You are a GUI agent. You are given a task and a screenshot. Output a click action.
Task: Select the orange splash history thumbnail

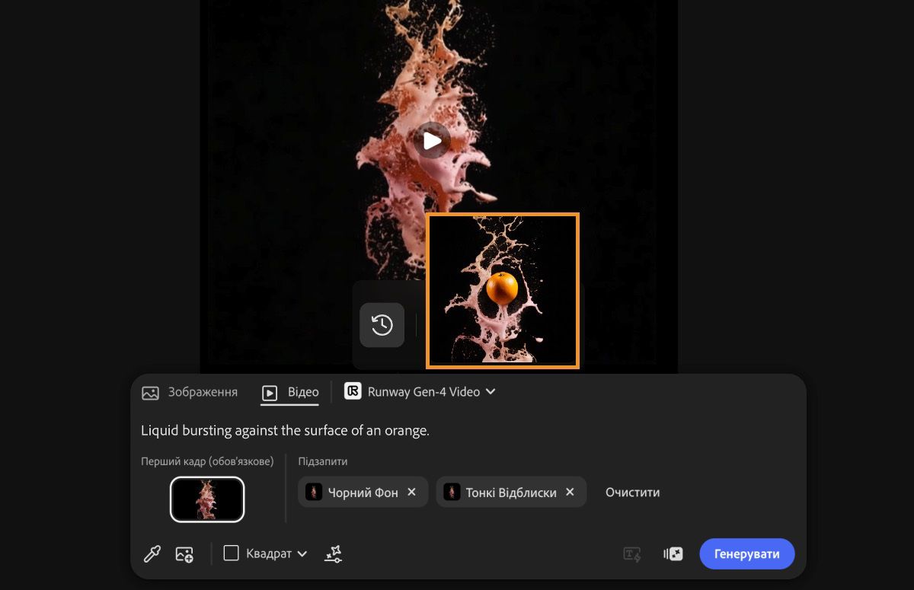503,291
